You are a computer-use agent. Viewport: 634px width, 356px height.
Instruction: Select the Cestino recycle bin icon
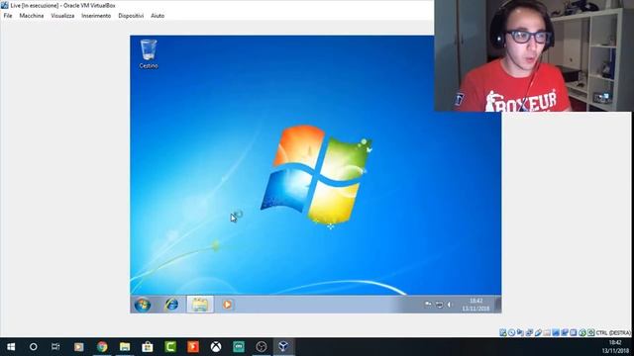click(149, 53)
